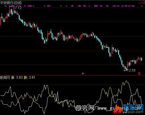Click the 12.59 low price label
This screenshot has height=115, width=145.
131,70
